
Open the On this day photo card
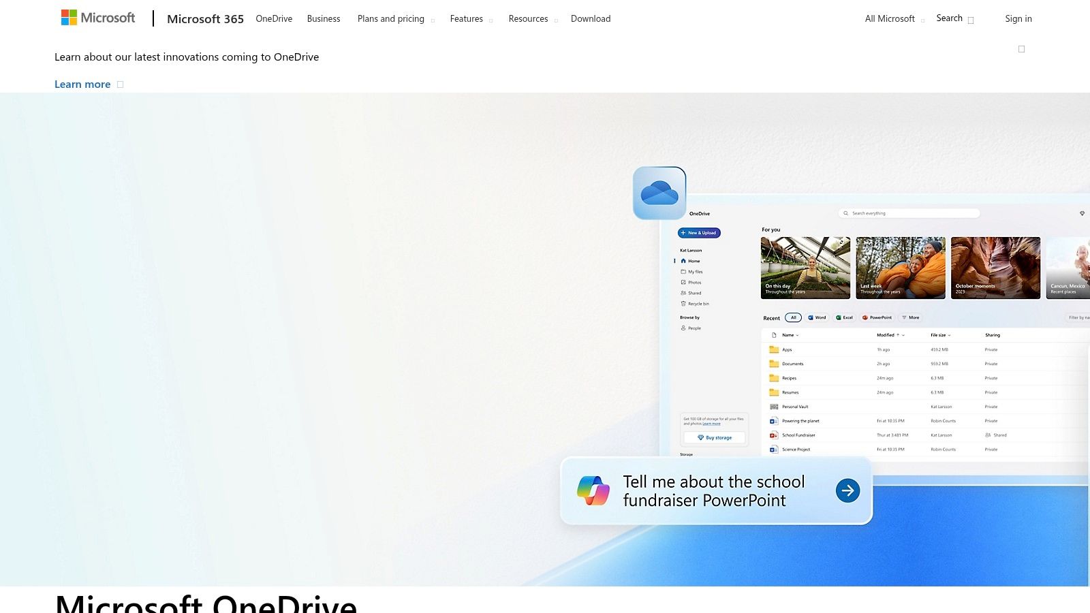[805, 268]
